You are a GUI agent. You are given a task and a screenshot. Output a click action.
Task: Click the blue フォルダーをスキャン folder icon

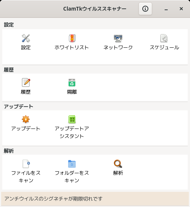[72, 164]
